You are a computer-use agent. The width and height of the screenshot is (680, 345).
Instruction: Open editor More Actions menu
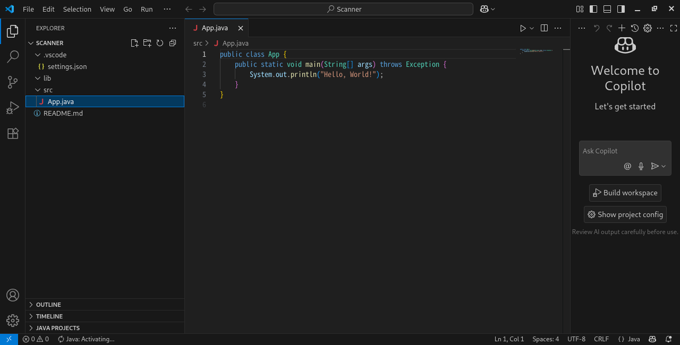coord(558,28)
